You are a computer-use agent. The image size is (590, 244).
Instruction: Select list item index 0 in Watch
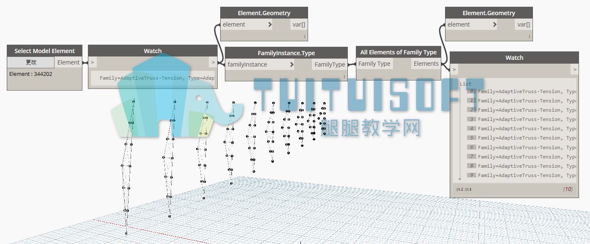(522, 91)
